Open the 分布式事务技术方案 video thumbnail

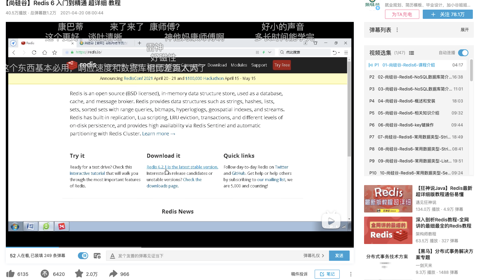coord(388,262)
